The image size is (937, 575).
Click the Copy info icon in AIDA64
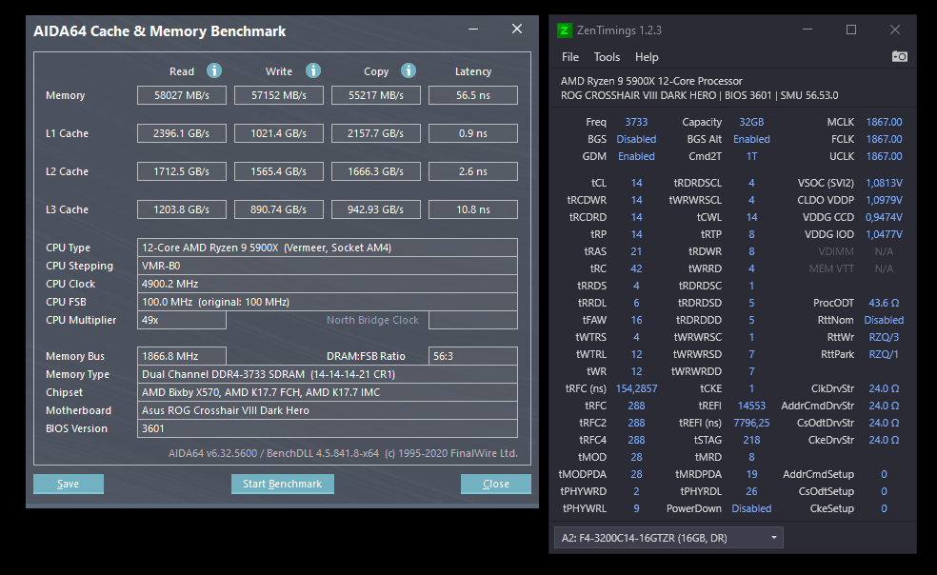pyautogui.click(x=409, y=70)
